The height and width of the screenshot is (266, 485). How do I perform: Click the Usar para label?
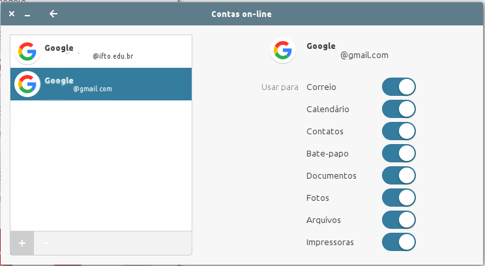click(x=280, y=87)
